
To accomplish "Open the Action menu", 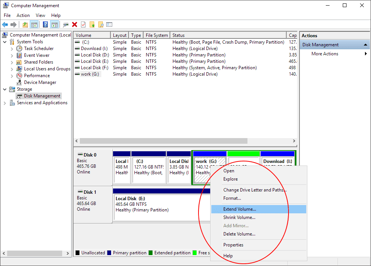I will pyautogui.click(x=23, y=15).
